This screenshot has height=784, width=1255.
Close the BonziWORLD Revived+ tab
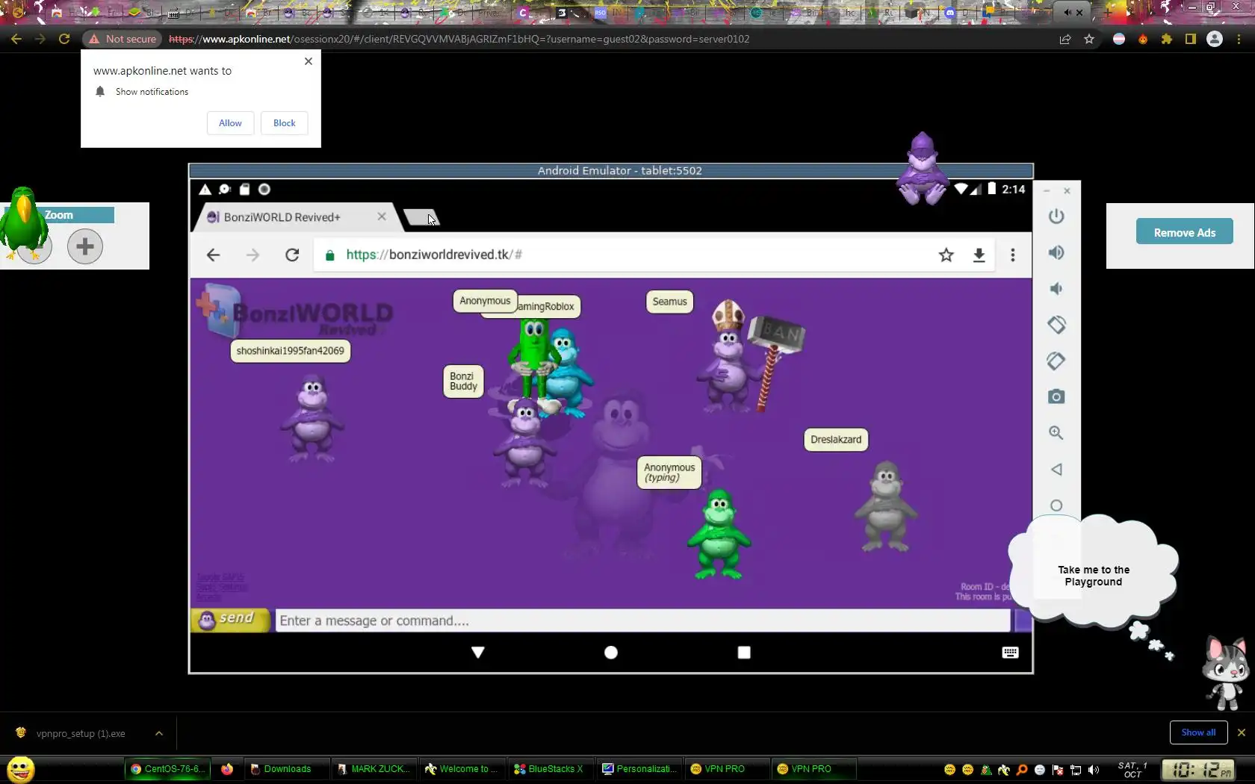tap(382, 217)
